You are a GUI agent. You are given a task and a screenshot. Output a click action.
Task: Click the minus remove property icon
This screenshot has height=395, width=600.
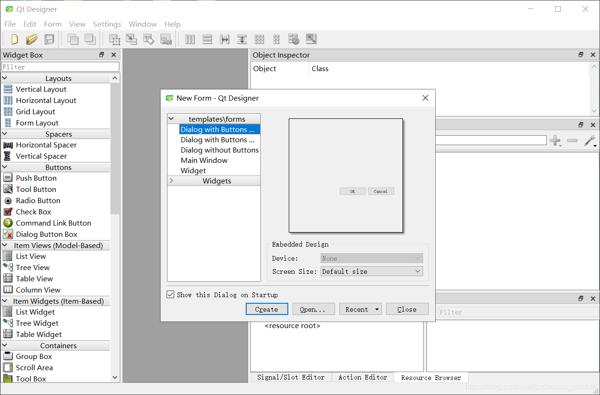[572, 140]
